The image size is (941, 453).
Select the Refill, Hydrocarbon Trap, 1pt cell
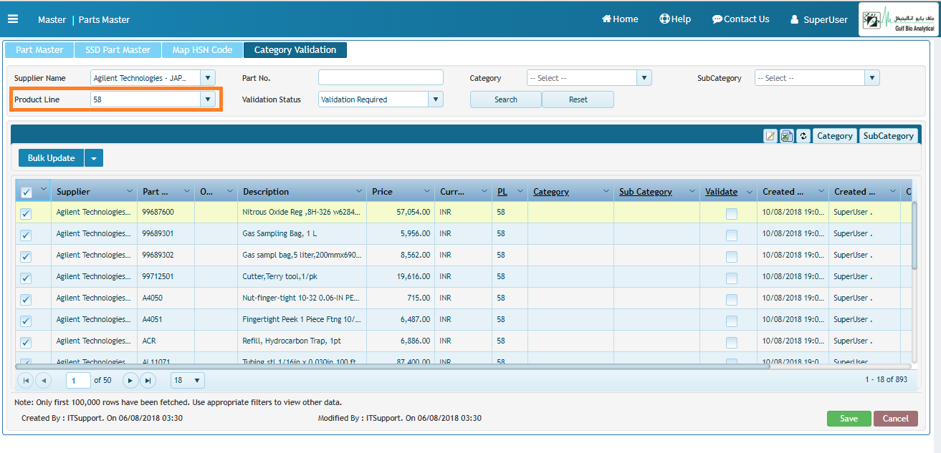[302, 341]
